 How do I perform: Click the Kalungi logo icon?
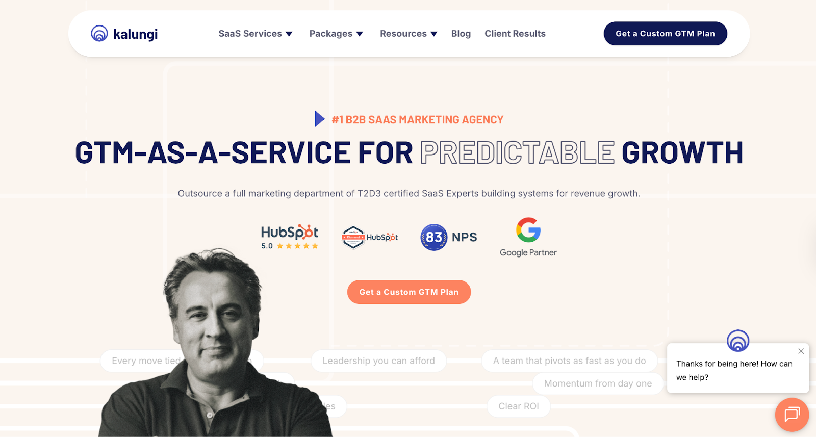99,34
